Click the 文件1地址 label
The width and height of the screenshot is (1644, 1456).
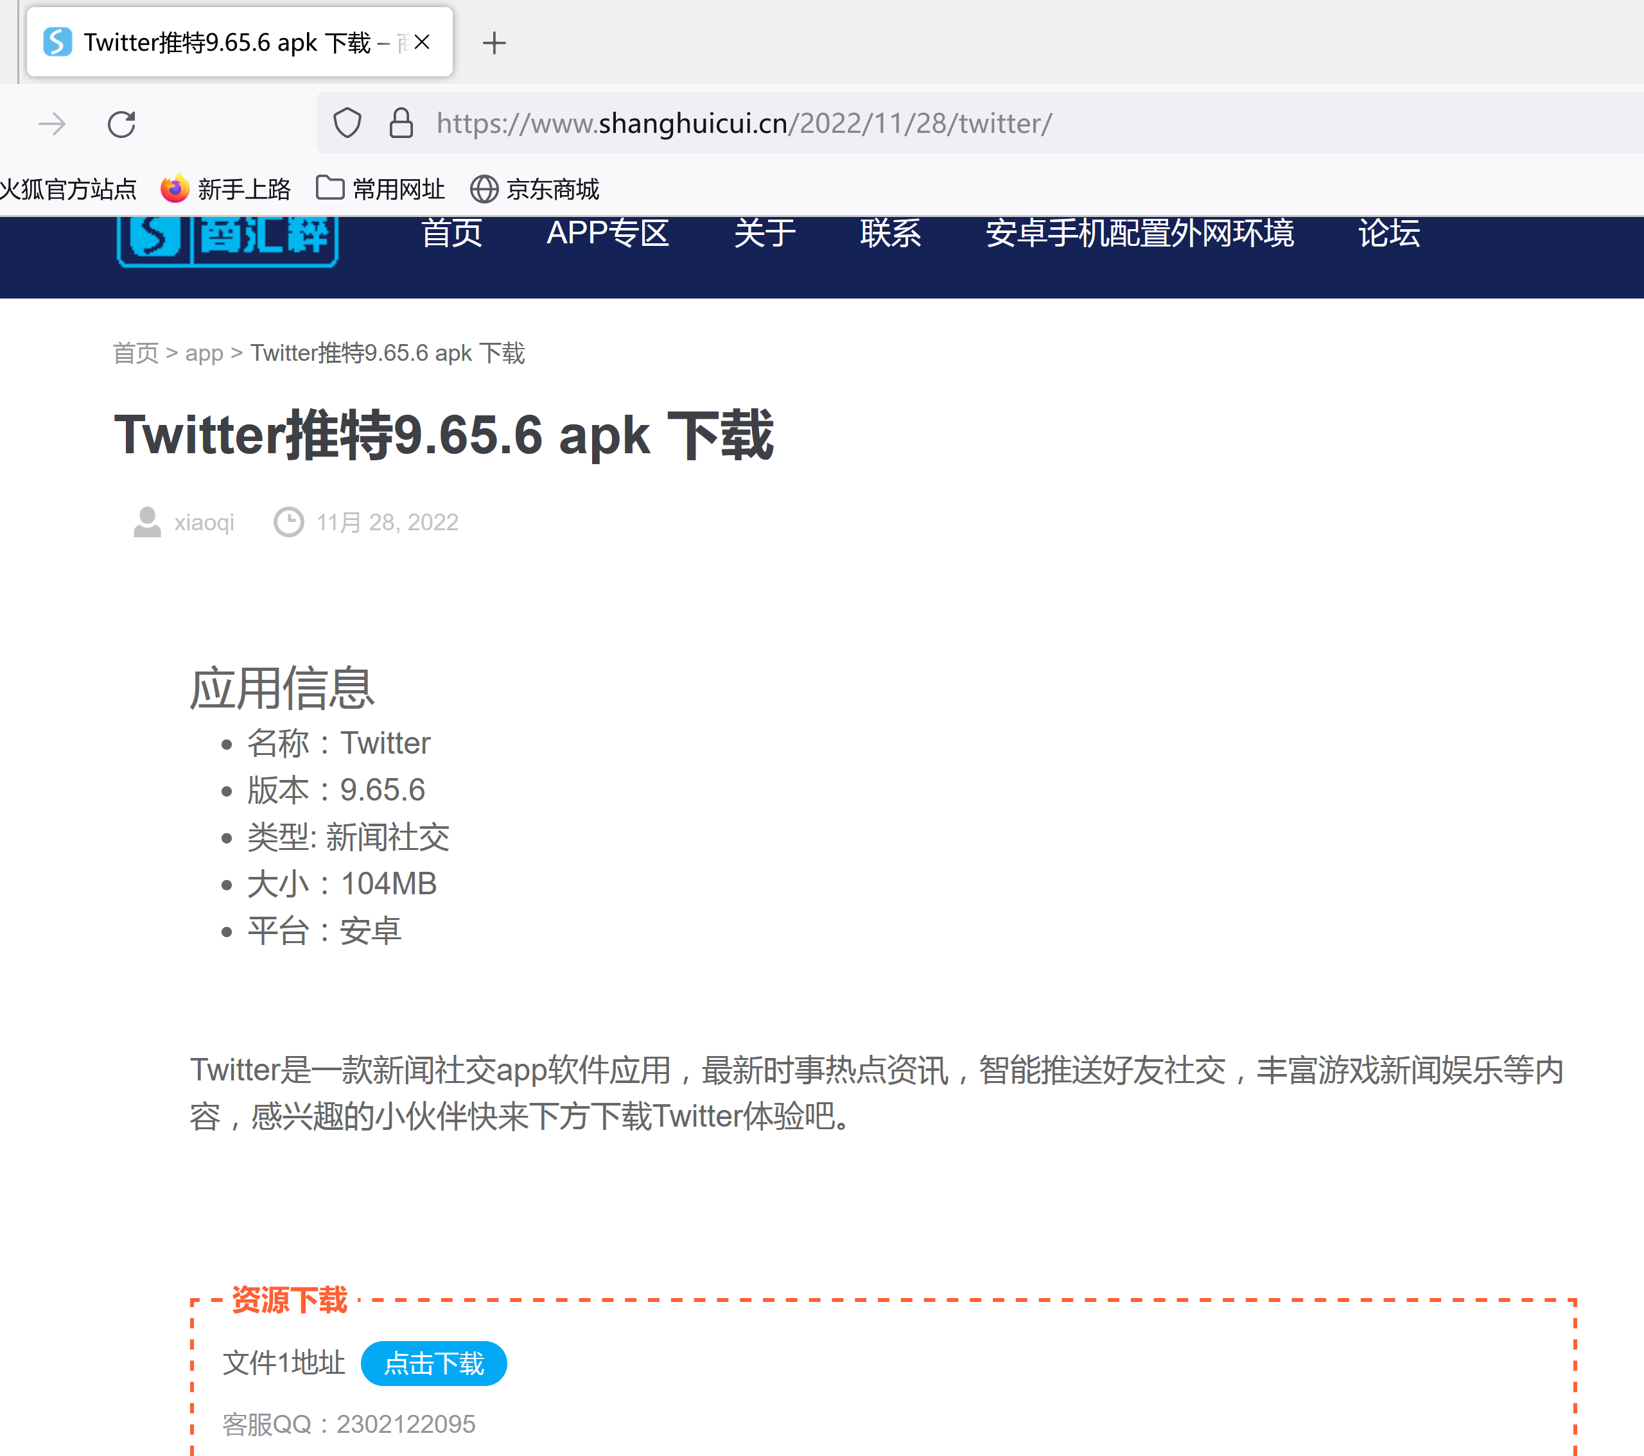[x=284, y=1363]
